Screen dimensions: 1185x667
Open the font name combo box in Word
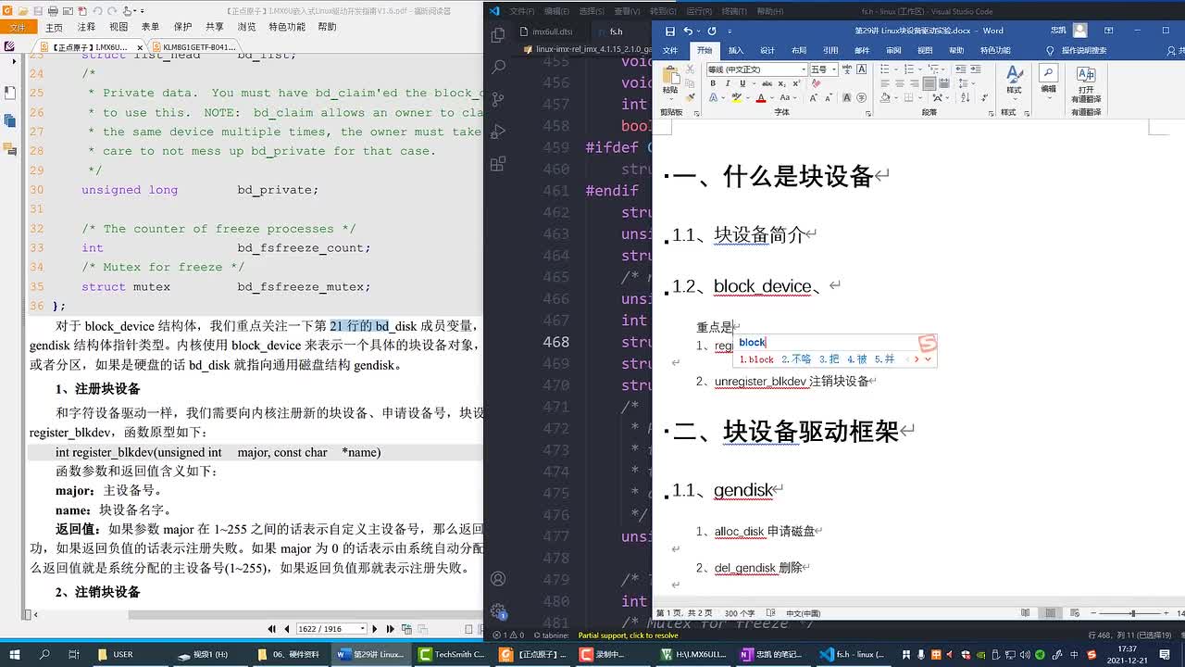point(757,69)
